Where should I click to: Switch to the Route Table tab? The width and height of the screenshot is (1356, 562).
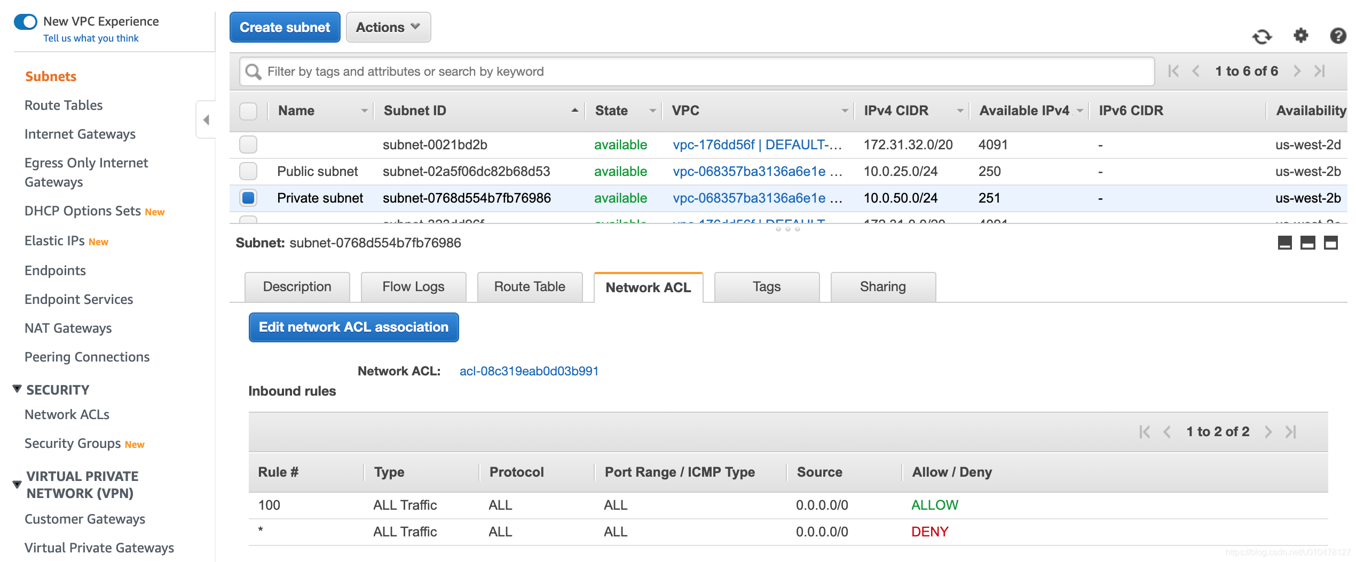click(x=530, y=287)
